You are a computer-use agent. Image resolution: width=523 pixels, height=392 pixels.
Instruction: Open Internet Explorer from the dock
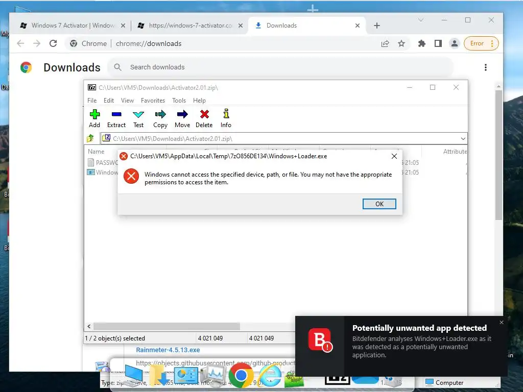pyautogui.click(x=270, y=375)
